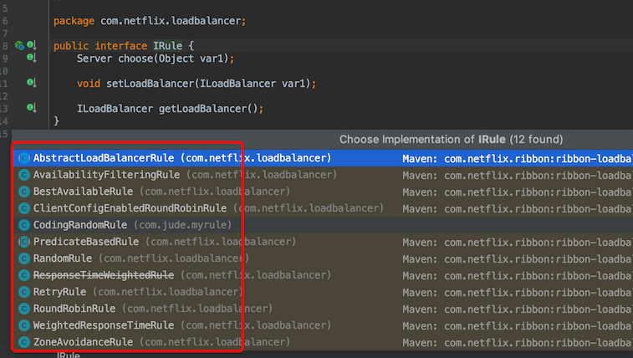This screenshot has width=633, height=358.
Task: Click the class icon beside ClientConfigEnabledRoundRobinRule
Action: (x=24, y=208)
